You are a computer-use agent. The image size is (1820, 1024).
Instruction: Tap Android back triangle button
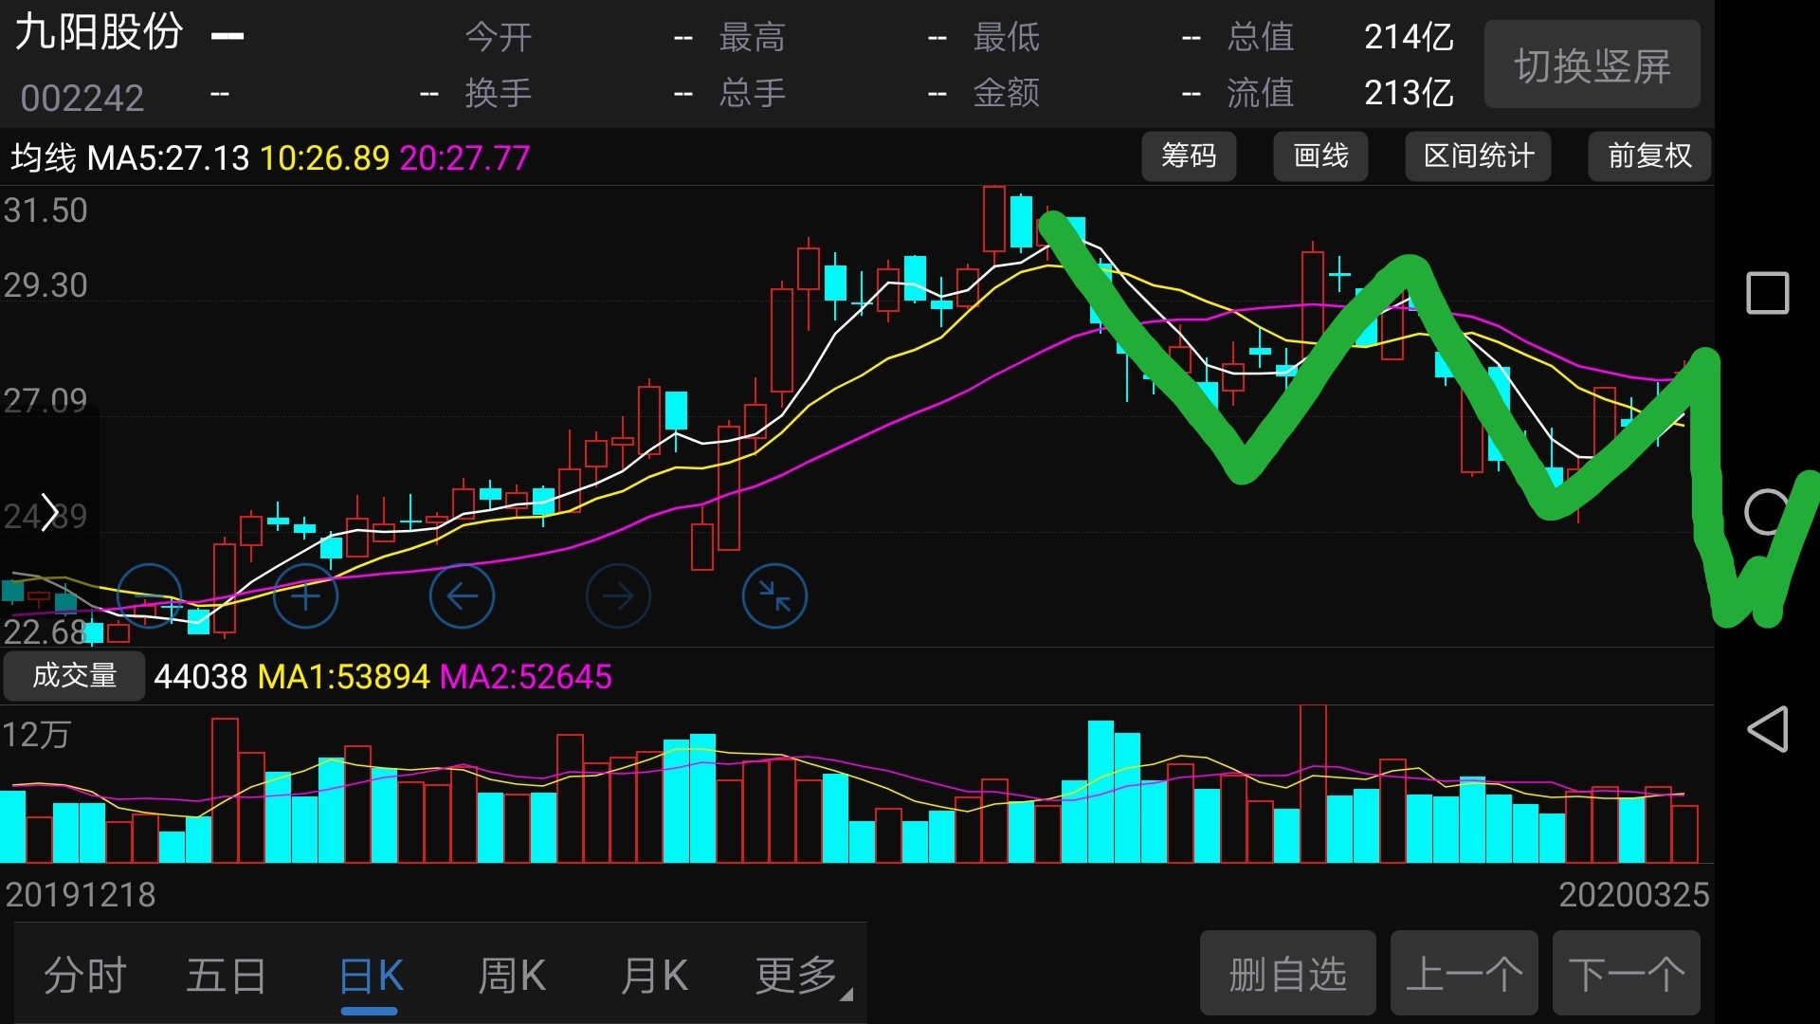coord(1767,729)
